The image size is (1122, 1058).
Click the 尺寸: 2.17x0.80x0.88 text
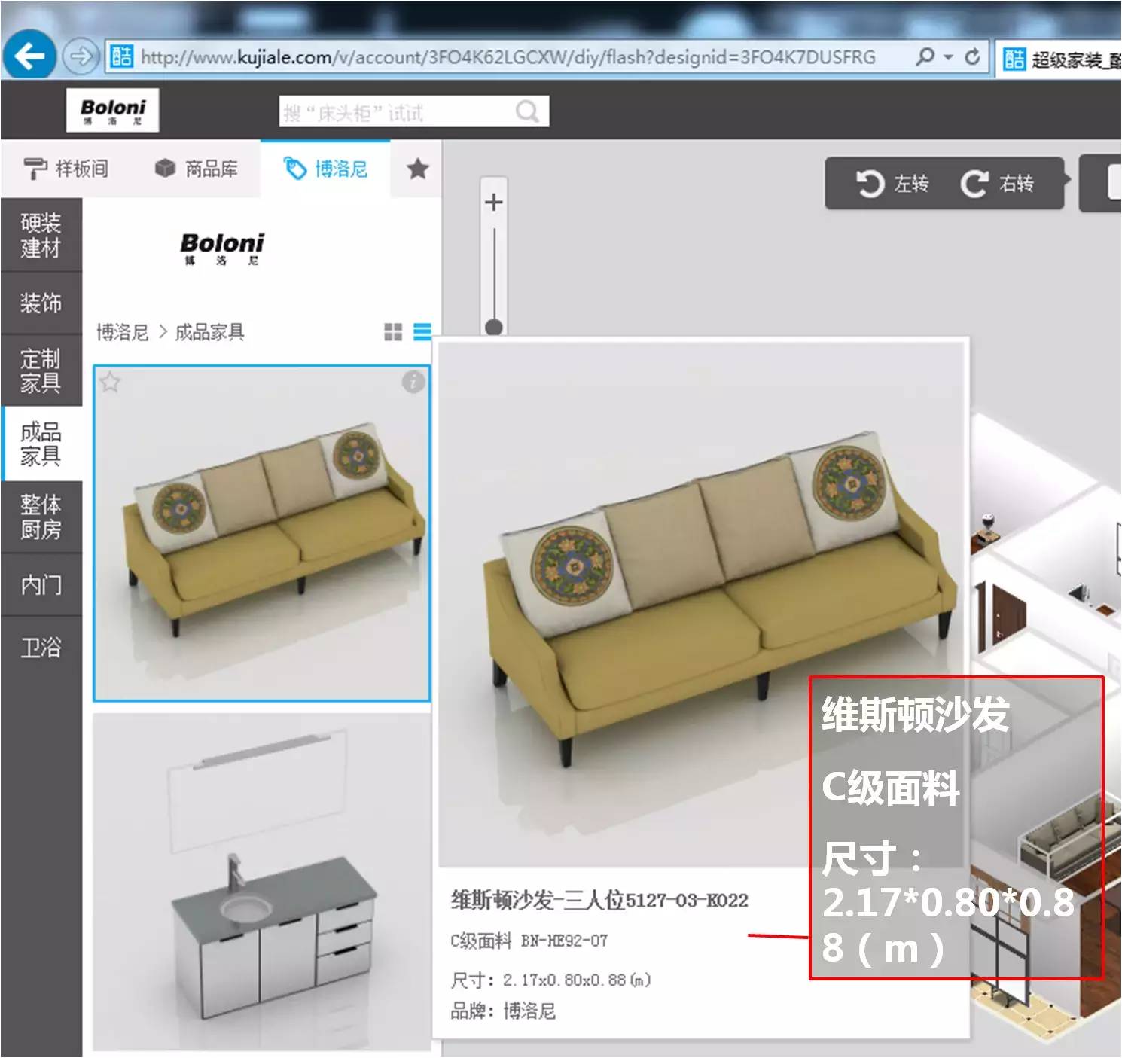point(550,980)
